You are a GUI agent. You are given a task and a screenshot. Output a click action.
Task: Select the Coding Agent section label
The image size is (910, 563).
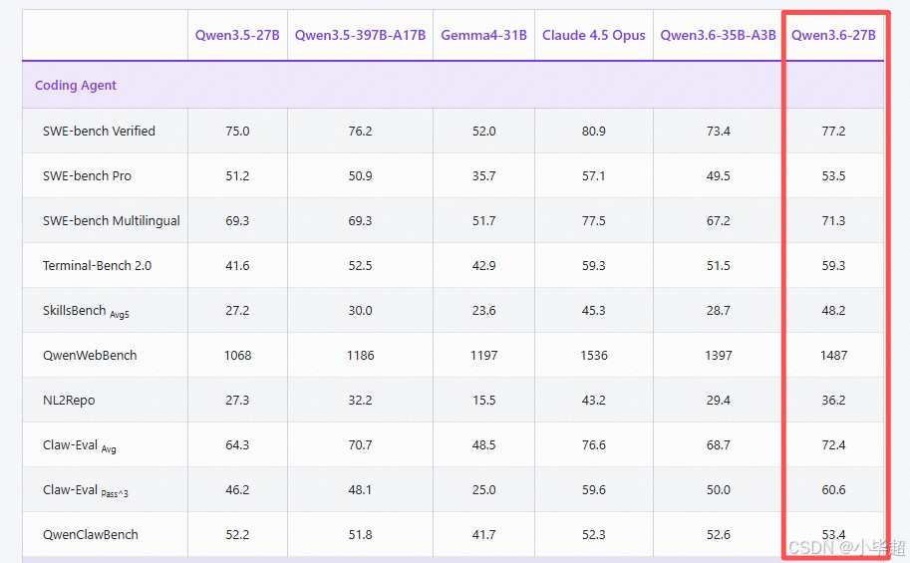coord(76,86)
